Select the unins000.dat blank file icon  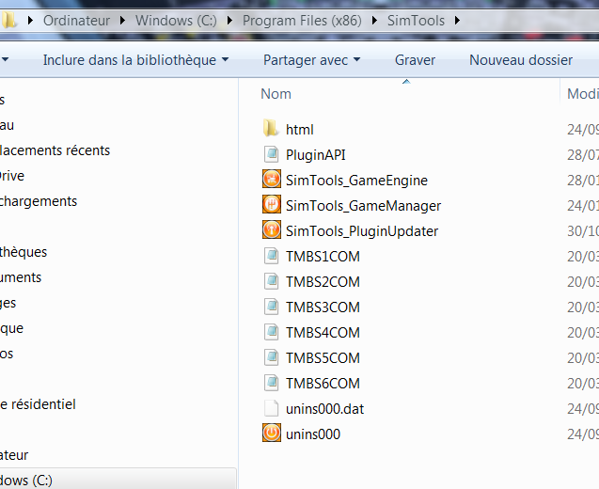click(x=271, y=408)
